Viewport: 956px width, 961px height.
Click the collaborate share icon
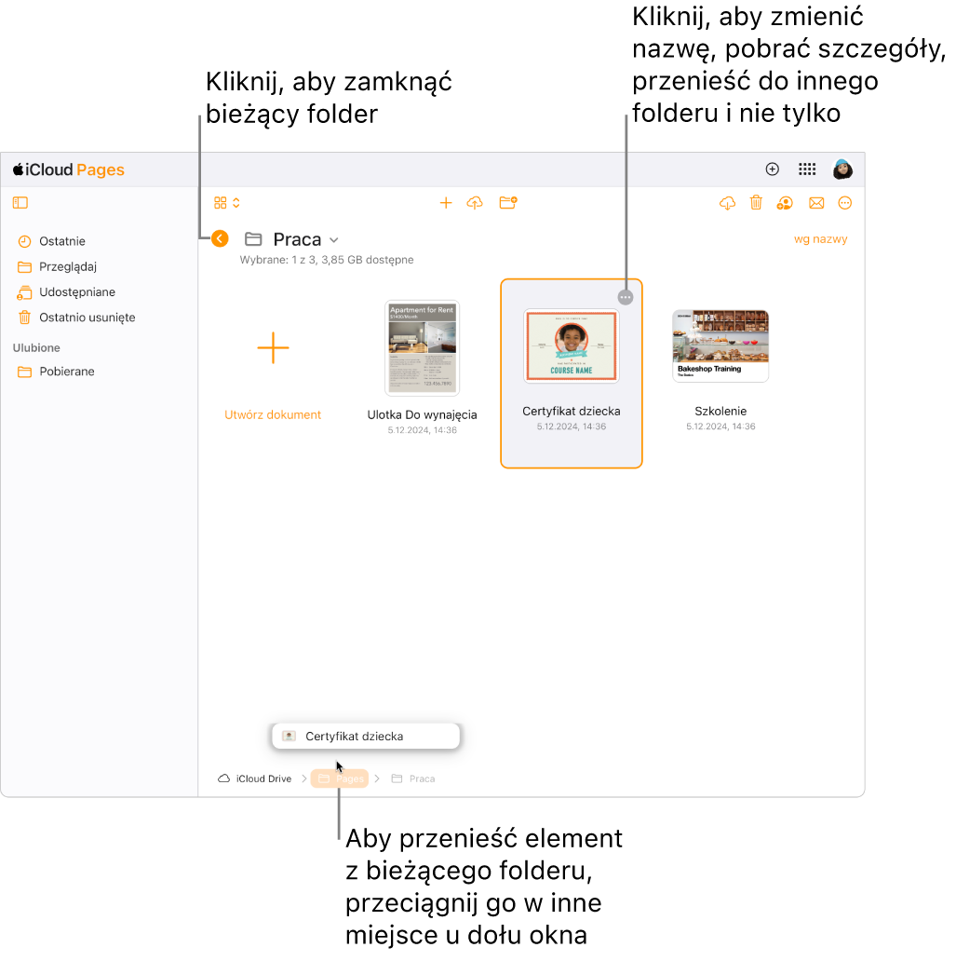point(785,203)
